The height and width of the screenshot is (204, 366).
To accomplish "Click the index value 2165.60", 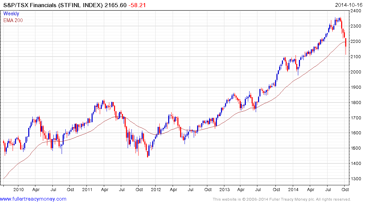I will click(115, 5).
